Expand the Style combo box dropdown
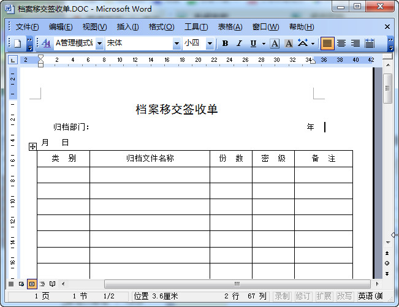 (x=100, y=44)
